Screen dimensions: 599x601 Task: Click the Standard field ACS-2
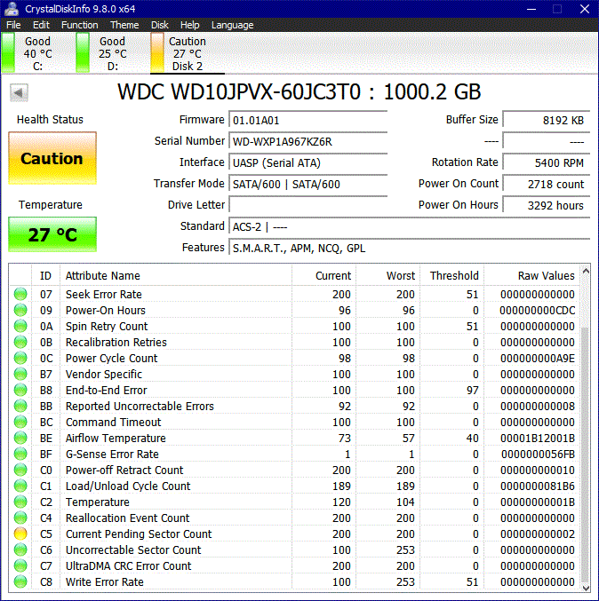(x=410, y=226)
